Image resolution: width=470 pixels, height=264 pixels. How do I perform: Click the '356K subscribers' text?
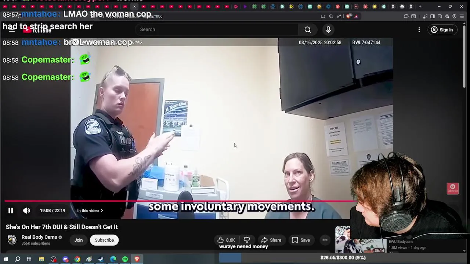click(x=36, y=243)
